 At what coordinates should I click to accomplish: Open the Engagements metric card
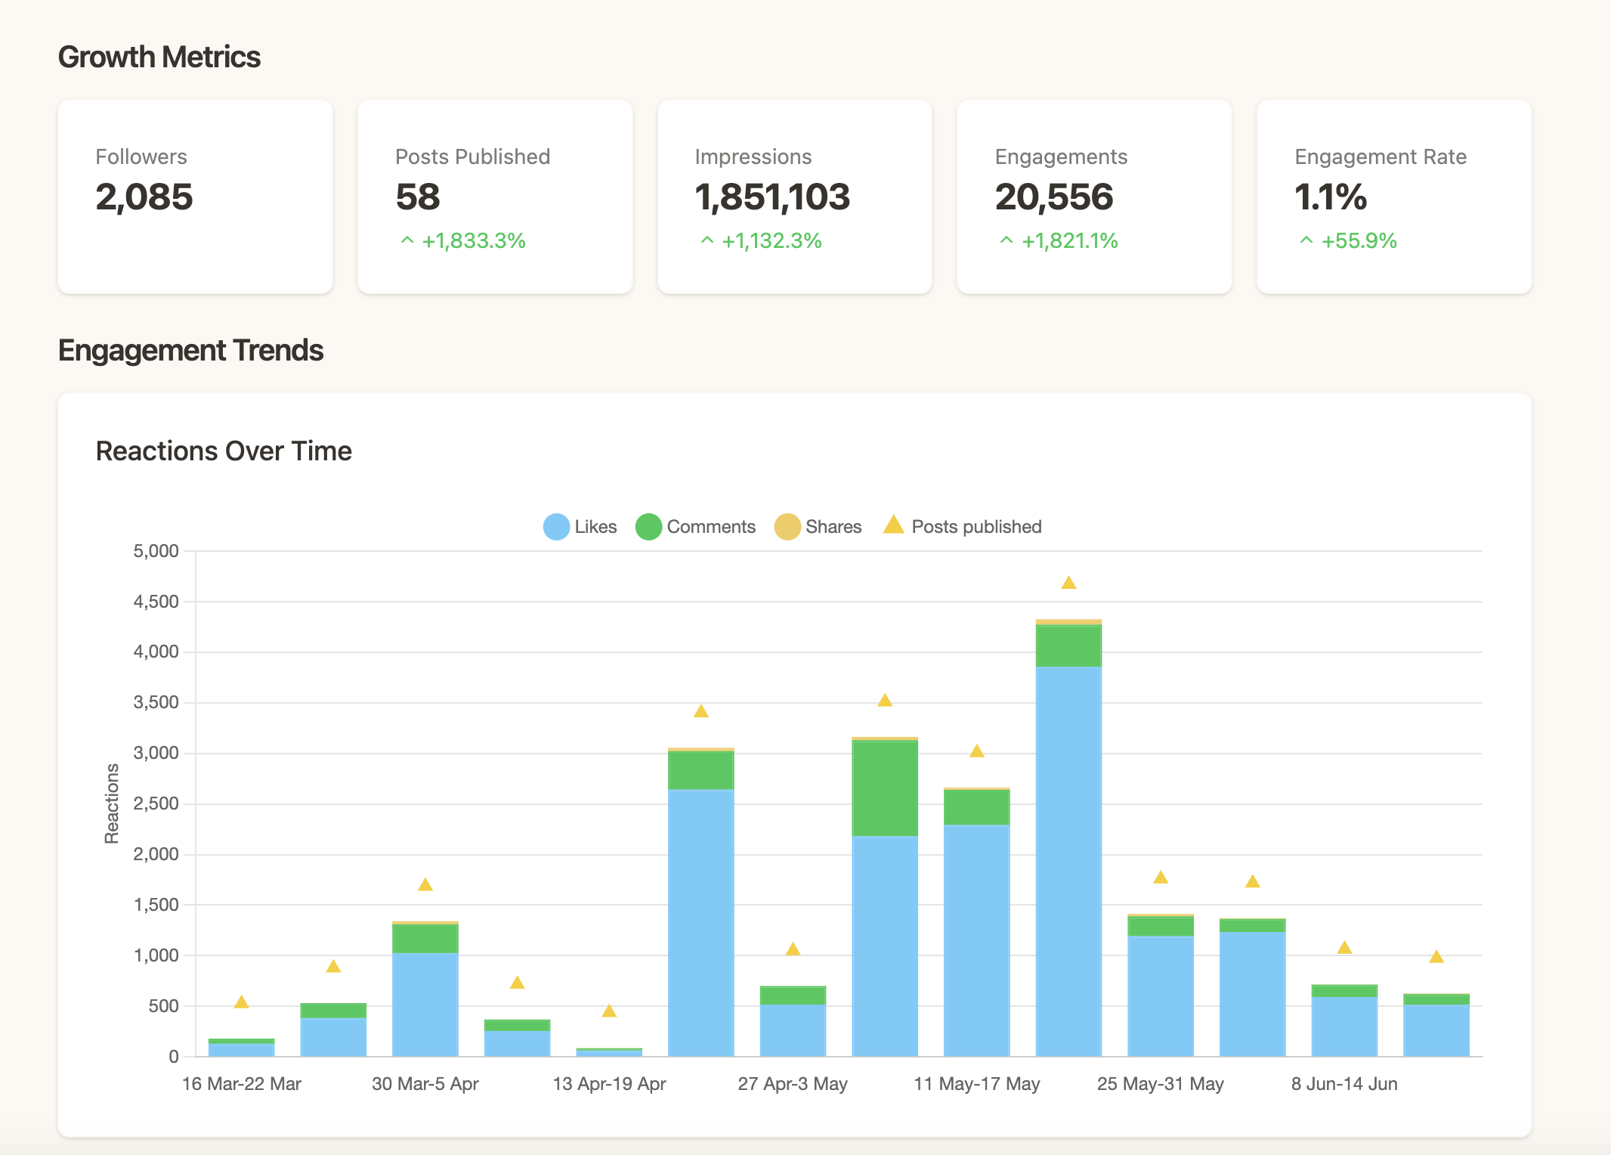[x=1094, y=197]
